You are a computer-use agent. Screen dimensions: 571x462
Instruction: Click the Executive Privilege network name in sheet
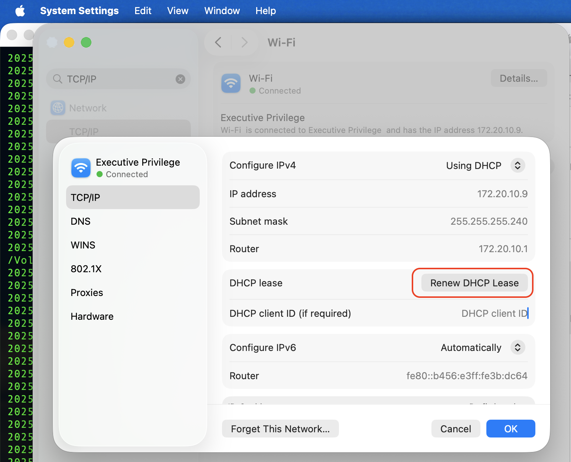pyautogui.click(x=138, y=162)
